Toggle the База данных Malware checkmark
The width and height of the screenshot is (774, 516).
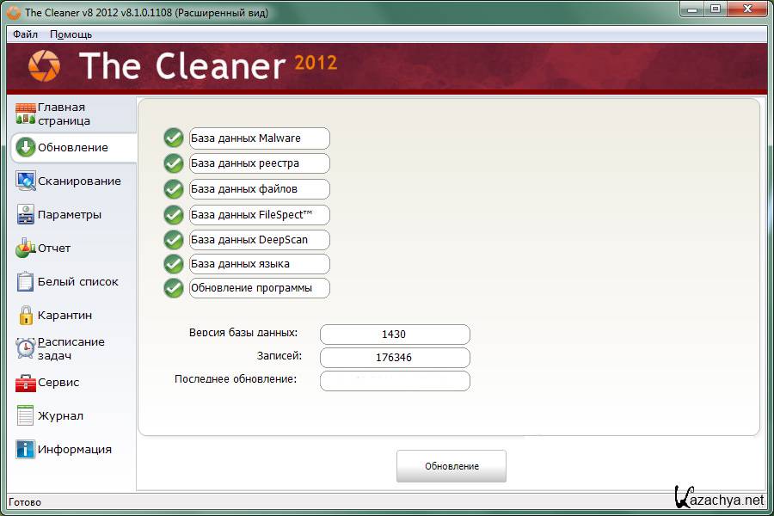coord(174,138)
